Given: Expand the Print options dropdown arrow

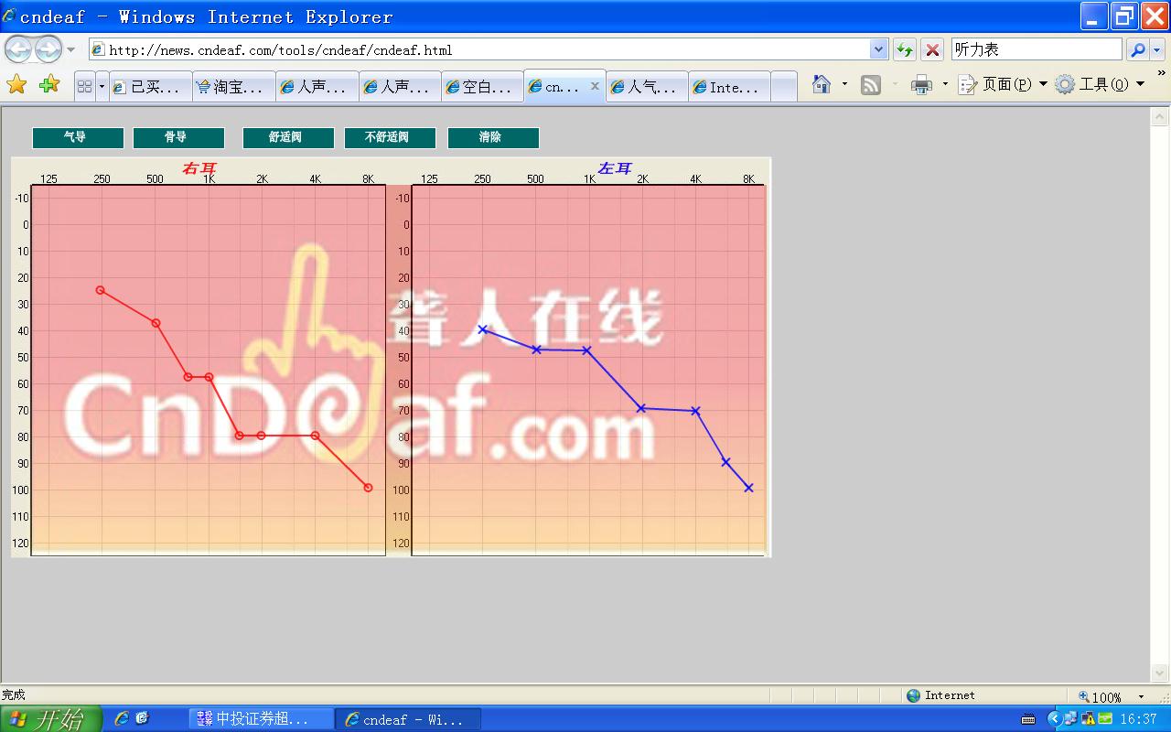Looking at the screenshot, I should (945, 85).
